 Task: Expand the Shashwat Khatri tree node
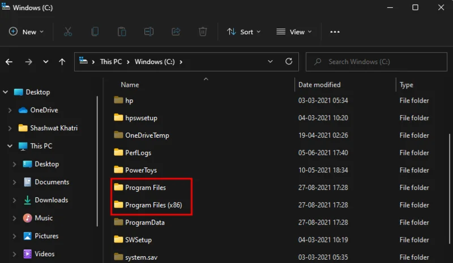click(10, 128)
